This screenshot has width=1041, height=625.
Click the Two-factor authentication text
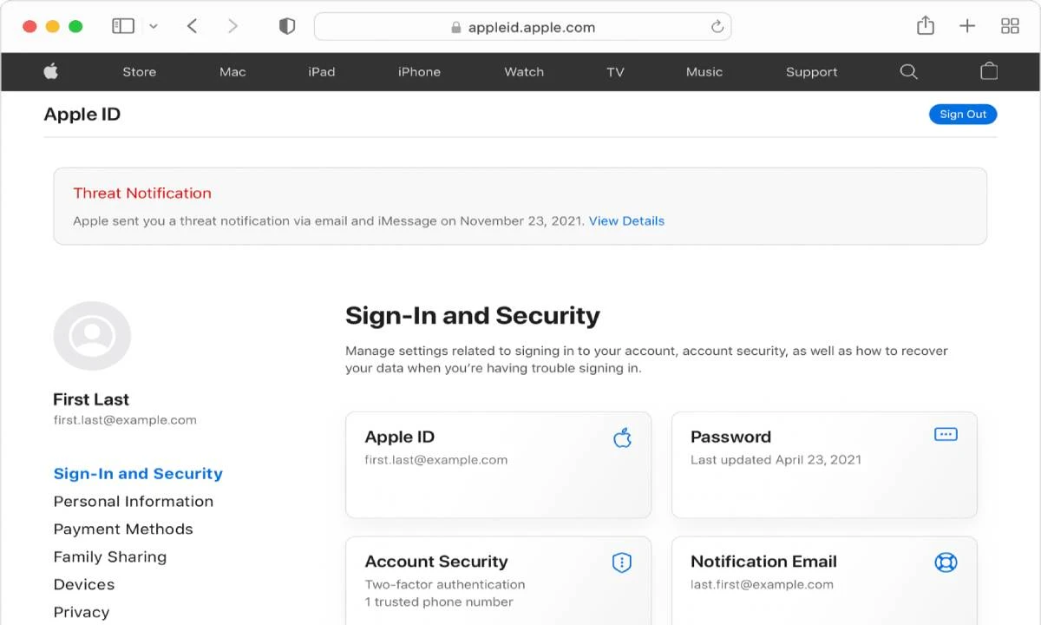tap(445, 584)
